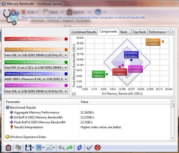Click the benchmark engine icon in bottom toolbar
The height and width of the screenshot is (153, 179).
click(8, 148)
